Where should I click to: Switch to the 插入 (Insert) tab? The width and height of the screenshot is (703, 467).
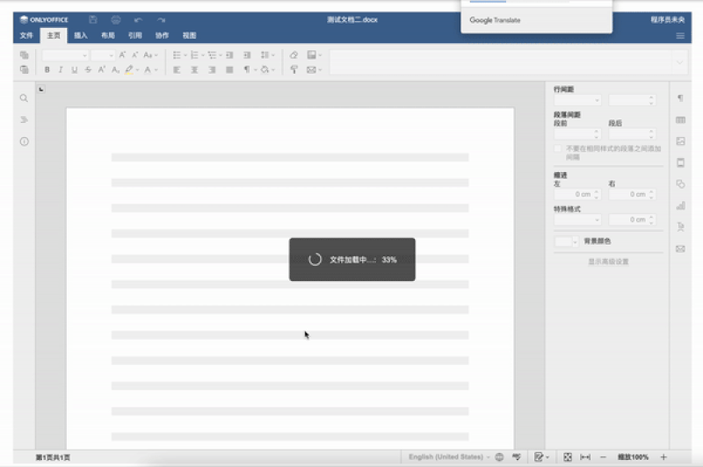(81, 36)
